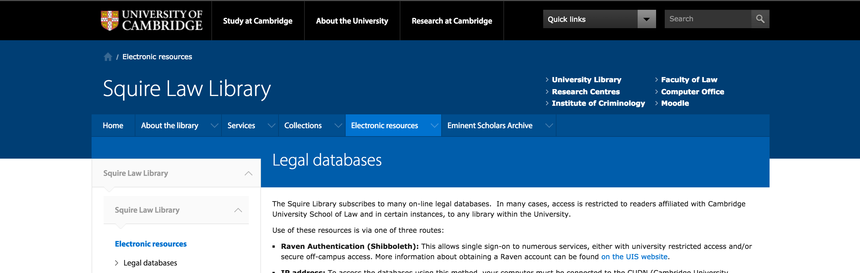
Task: Expand the Services chevron
Action: click(271, 126)
